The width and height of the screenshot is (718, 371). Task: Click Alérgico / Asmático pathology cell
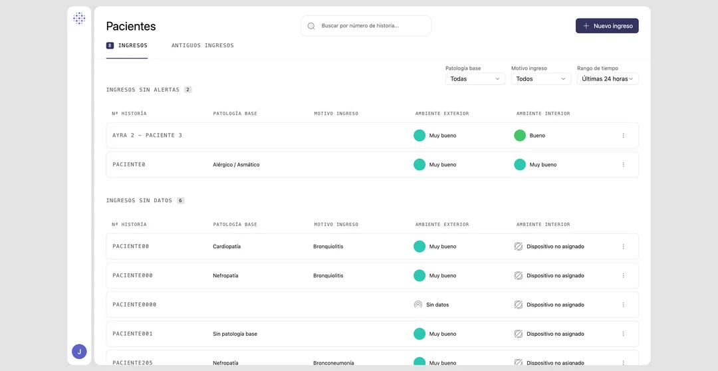point(236,164)
